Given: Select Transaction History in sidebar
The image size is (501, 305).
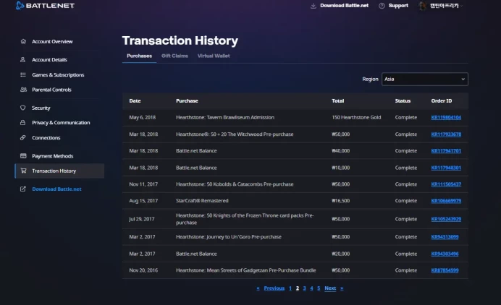Looking at the screenshot, I should (x=59, y=171).
